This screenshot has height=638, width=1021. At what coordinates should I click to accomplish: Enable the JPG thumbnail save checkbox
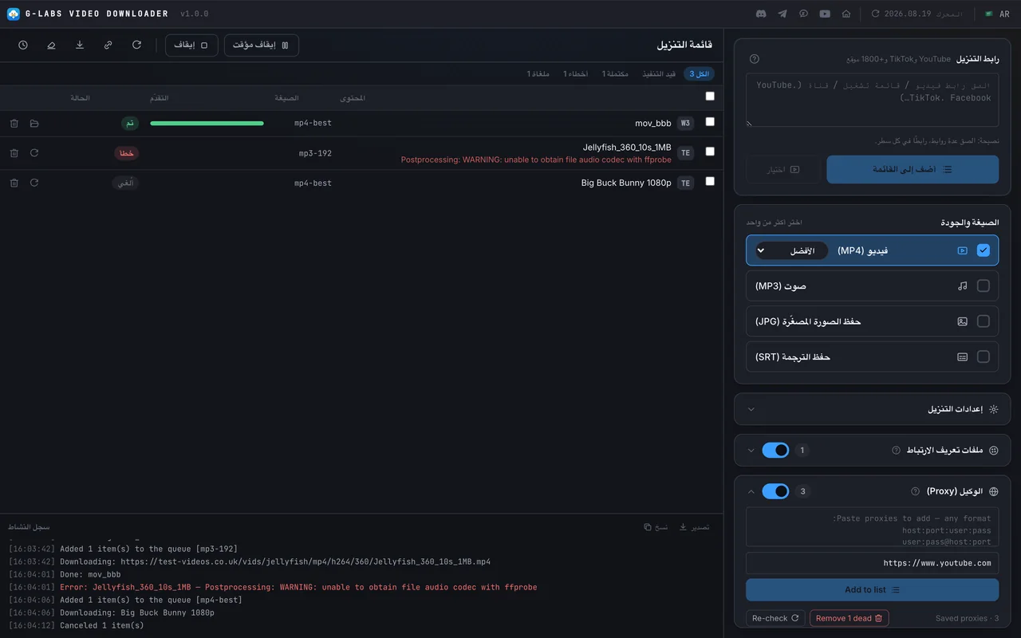click(x=984, y=321)
